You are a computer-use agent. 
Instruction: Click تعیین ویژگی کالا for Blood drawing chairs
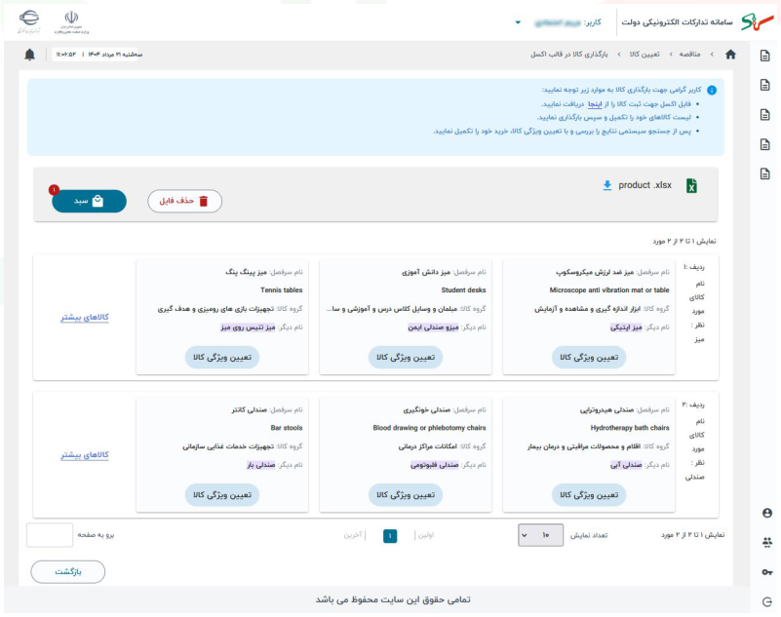[406, 495]
